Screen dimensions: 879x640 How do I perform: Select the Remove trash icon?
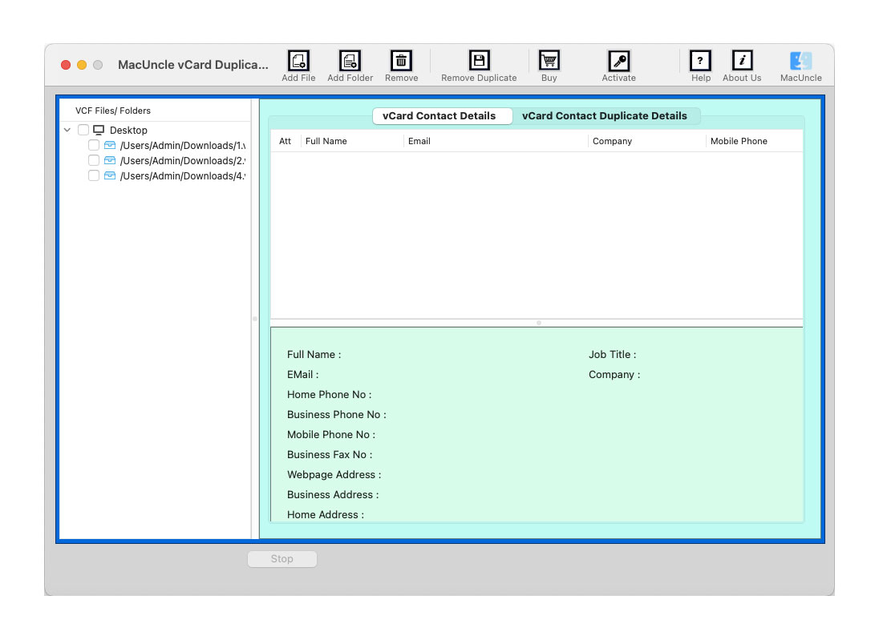pos(400,60)
